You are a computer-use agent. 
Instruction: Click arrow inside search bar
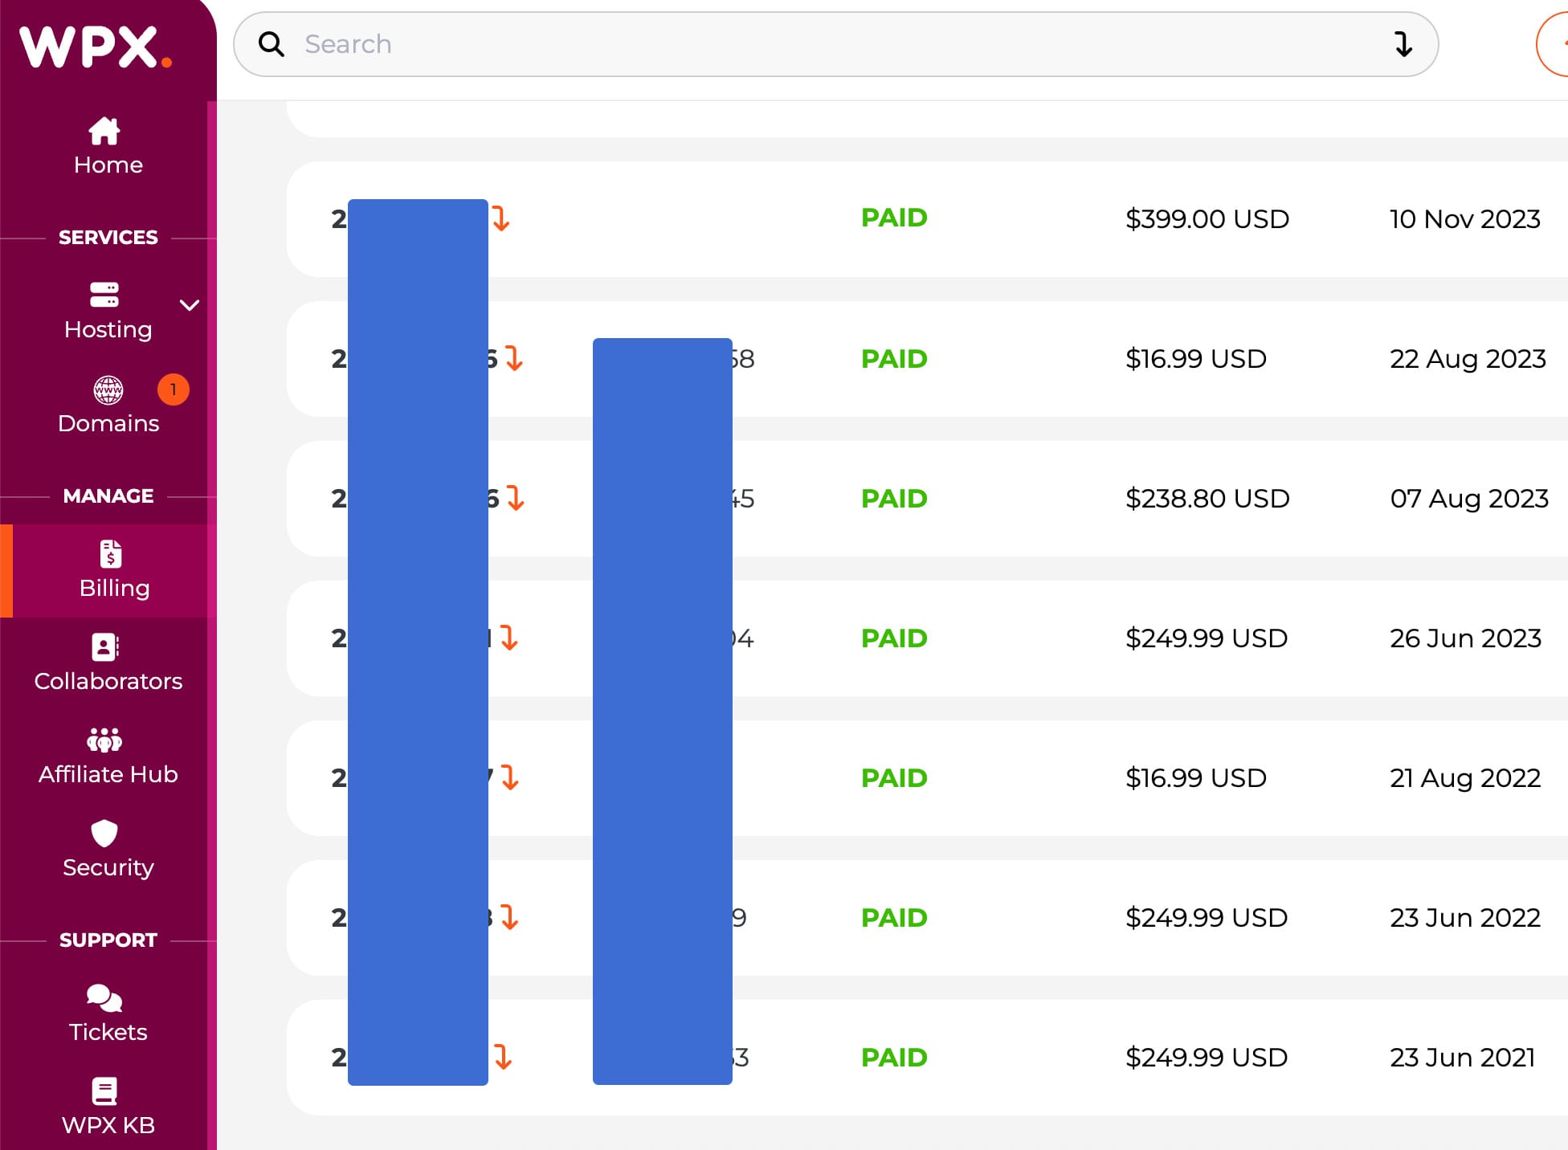(1403, 44)
